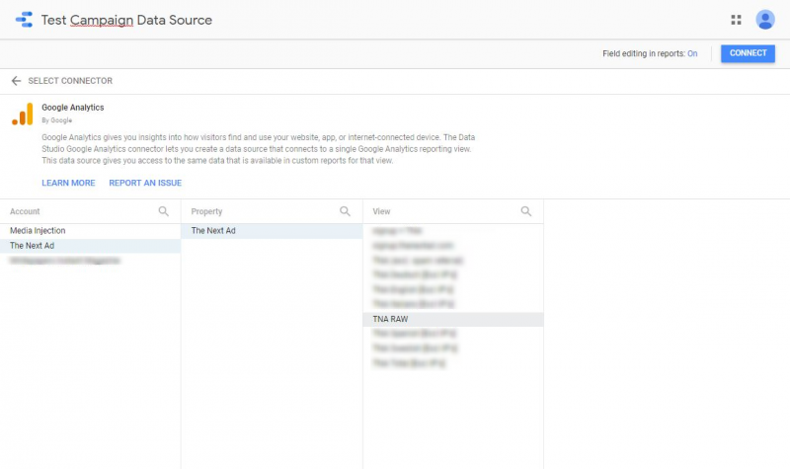Image resolution: width=790 pixels, height=469 pixels.
Task: Open the LEARN MORE link
Action: [x=68, y=183]
